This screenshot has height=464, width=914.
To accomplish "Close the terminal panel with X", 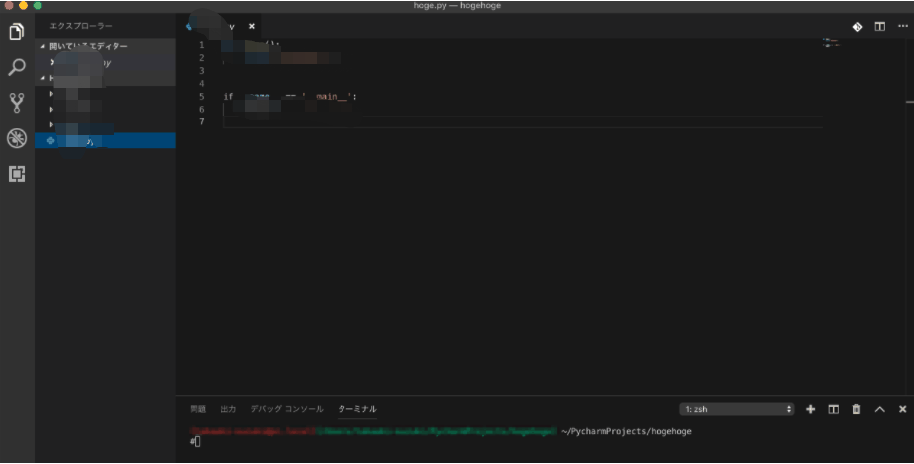I will pyautogui.click(x=902, y=409).
